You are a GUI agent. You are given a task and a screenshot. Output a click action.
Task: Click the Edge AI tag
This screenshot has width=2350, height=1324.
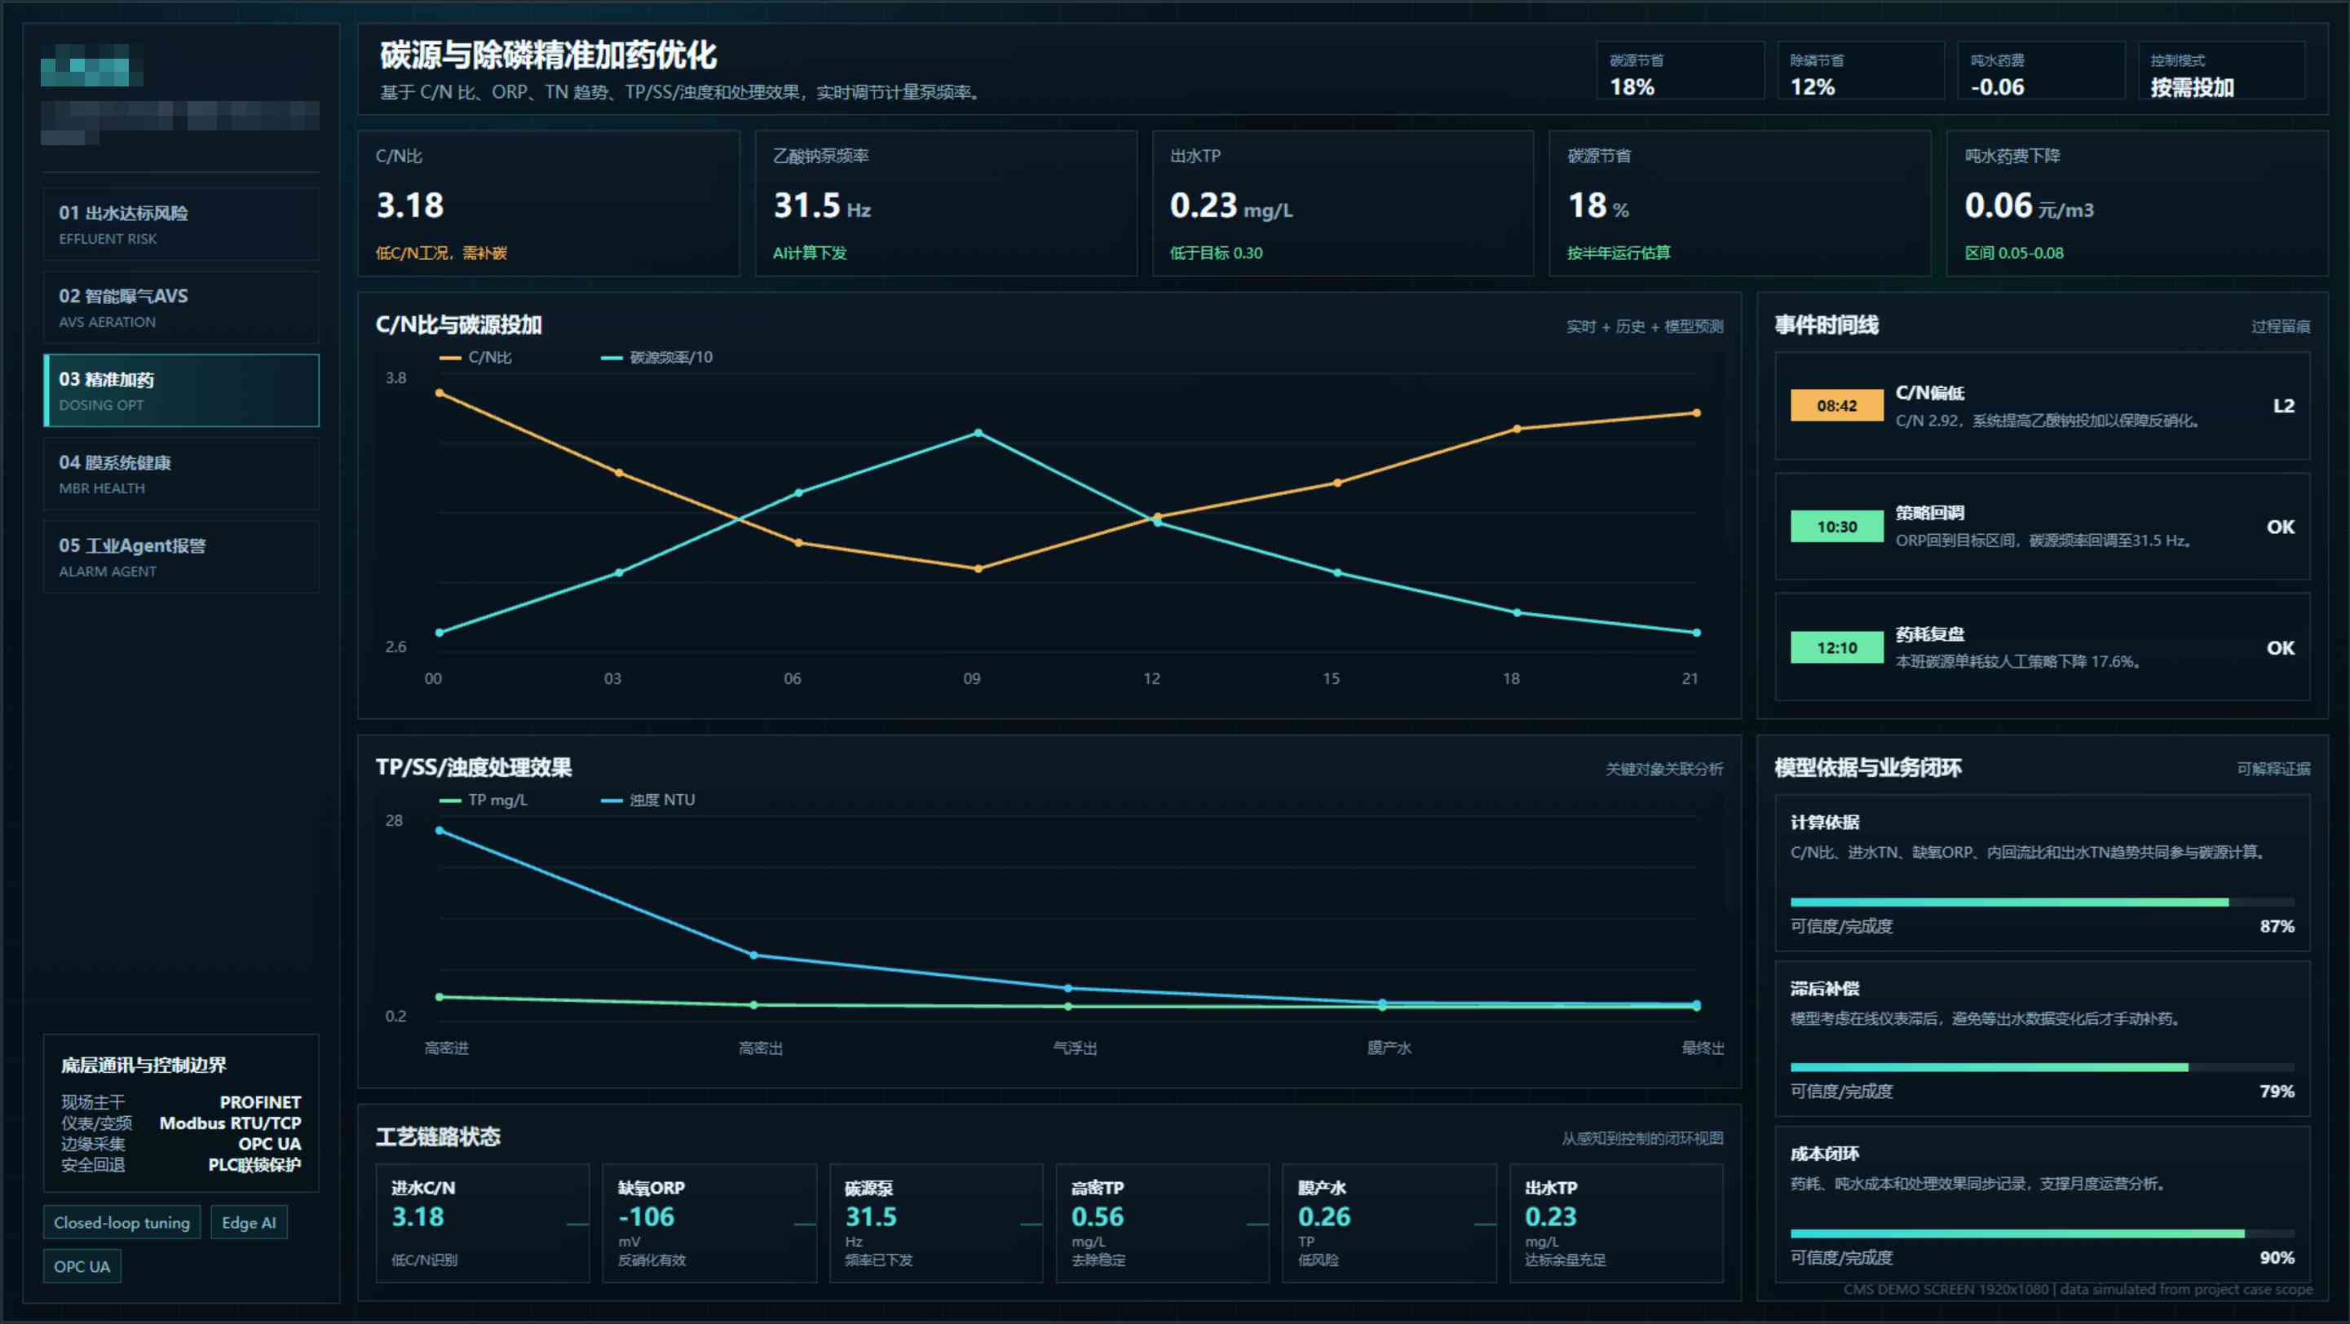(248, 1222)
